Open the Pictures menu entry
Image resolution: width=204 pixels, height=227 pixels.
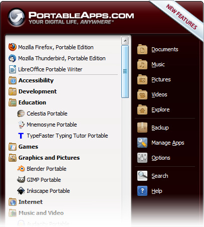coord(161,79)
